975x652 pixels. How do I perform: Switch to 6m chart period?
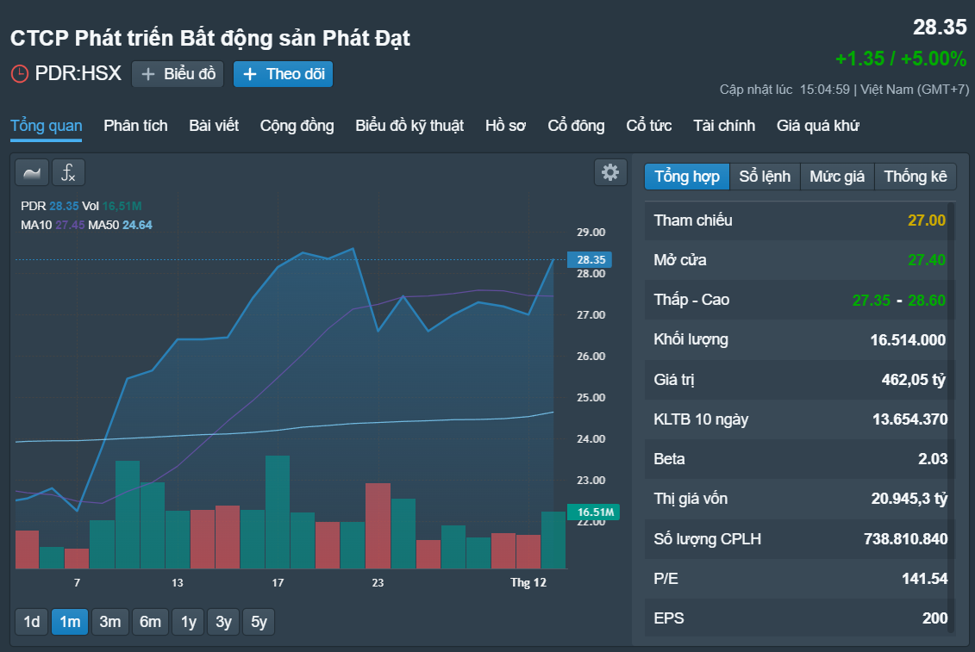pyautogui.click(x=150, y=622)
